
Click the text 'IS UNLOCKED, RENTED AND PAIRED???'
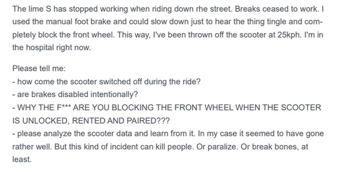tap(91, 121)
